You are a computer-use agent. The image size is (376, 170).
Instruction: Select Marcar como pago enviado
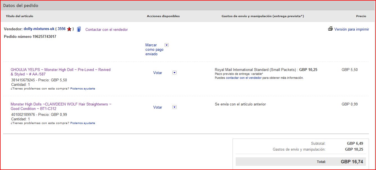tap(154, 49)
